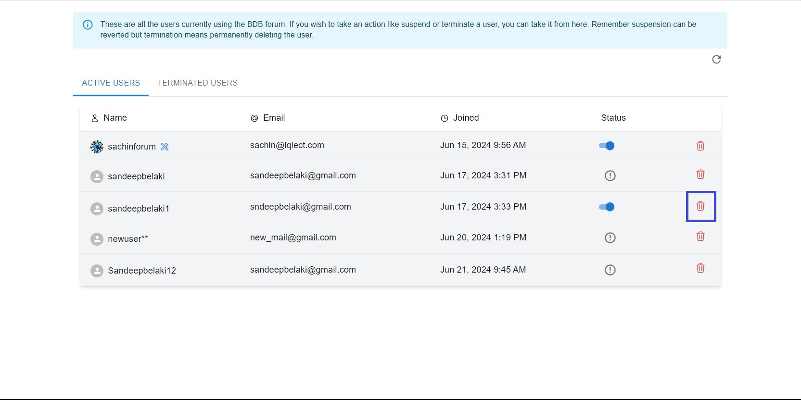Click avatar icon of newuser**
801x400 pixels.
click(x=97, y=239)
